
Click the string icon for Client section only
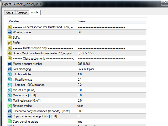click(10, 59)
